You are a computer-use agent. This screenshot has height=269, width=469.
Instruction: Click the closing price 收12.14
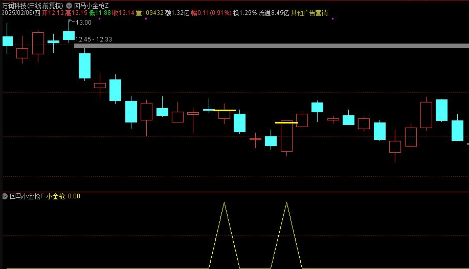(123, 13)
